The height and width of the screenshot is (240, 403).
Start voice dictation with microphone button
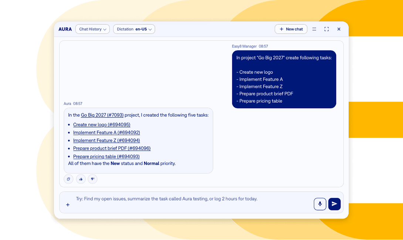coord(320,204)
